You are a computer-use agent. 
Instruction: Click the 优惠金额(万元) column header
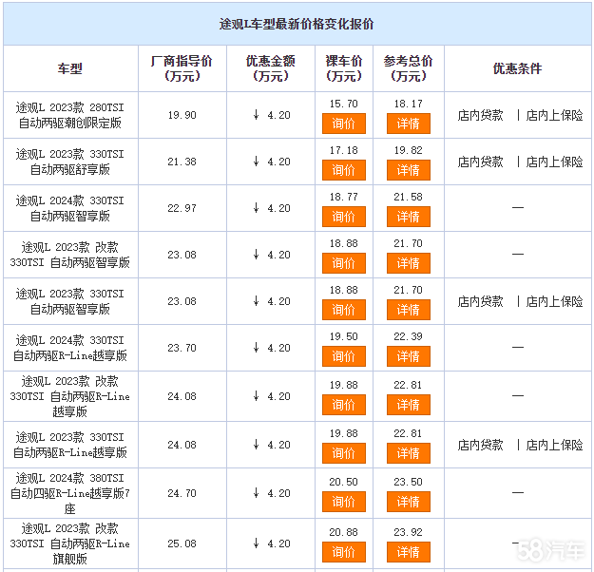271,68
